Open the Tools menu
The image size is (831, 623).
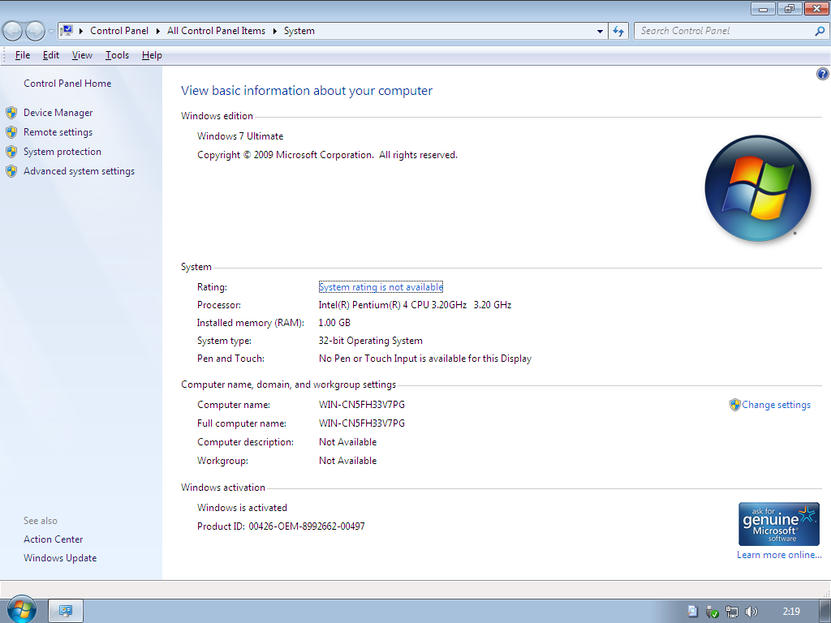pos(117,55)
